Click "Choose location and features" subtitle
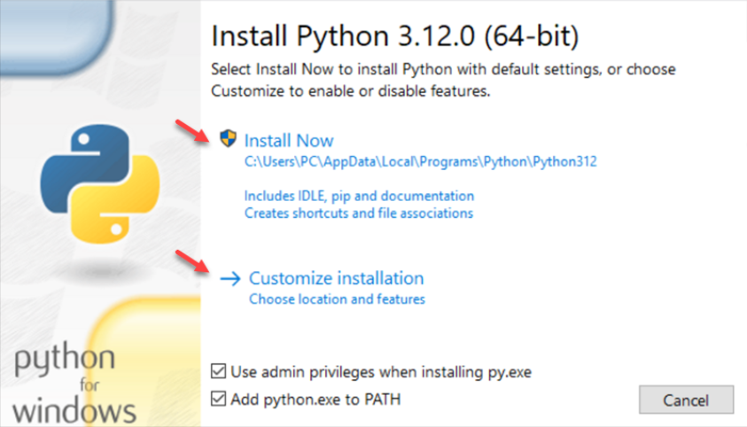This screenshot has height=427, width=747. [337, 299]
